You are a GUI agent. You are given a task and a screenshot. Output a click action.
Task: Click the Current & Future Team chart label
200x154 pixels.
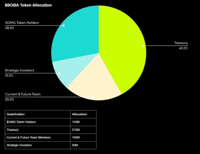click(23, 97)
